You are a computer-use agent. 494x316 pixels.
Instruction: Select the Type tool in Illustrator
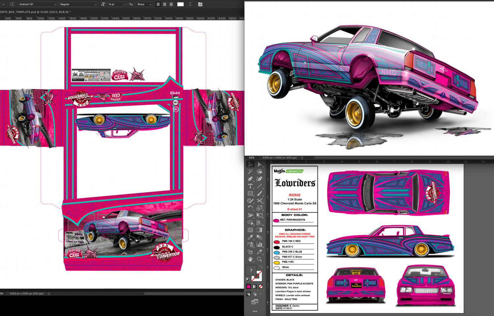coord(250,186)
